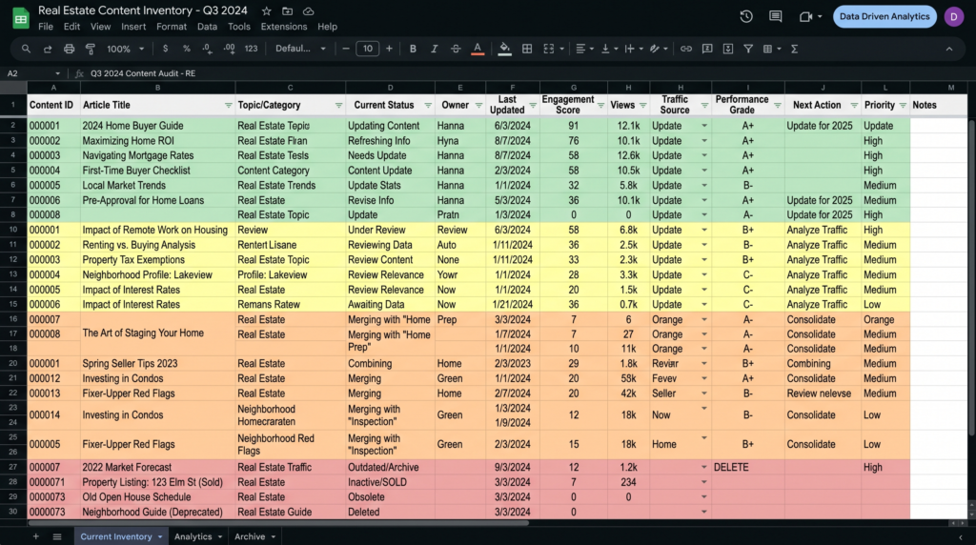The height and width of the screenshot is (545, 976).
Task: Open font family dropdown
Action: point(300,49)
